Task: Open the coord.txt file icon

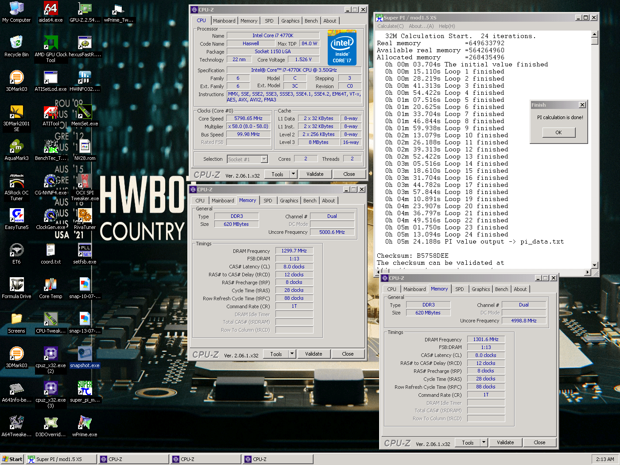Action: coord(50,254)
